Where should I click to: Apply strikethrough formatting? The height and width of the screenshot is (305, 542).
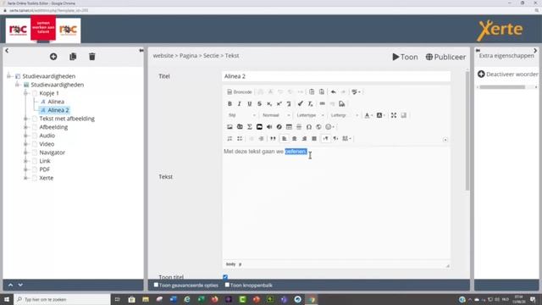pos(259,103)
